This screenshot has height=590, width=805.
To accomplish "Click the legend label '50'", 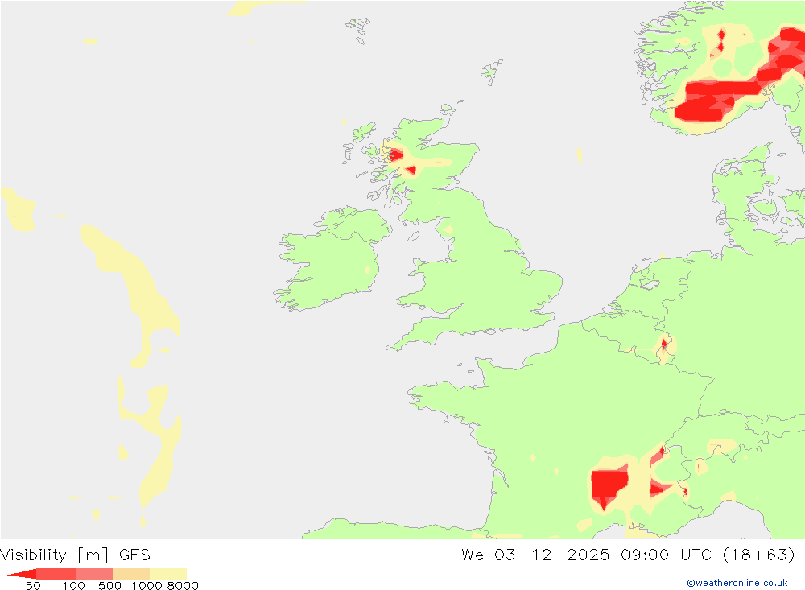I will coord(33,586).
